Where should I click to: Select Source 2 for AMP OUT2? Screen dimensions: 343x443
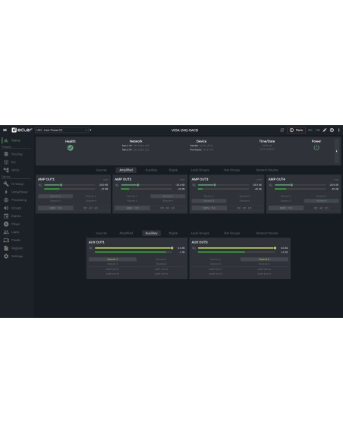pyautogui.click(x=168, y=196)
